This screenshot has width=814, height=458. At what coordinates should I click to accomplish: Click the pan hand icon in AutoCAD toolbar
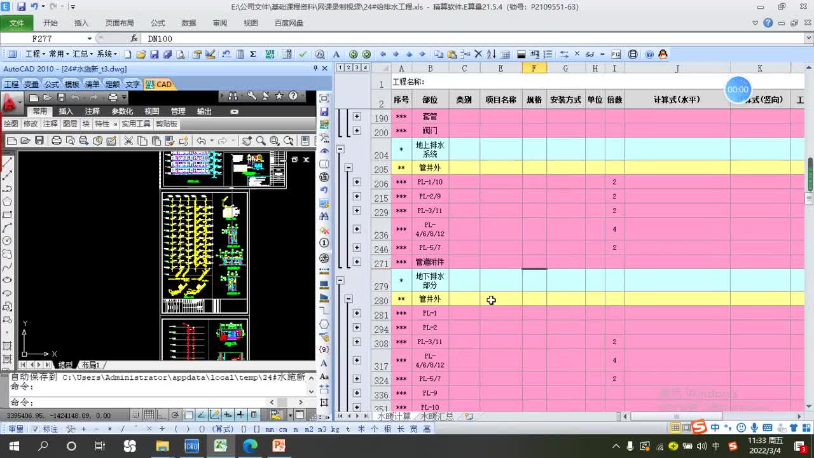coord(247,141)
